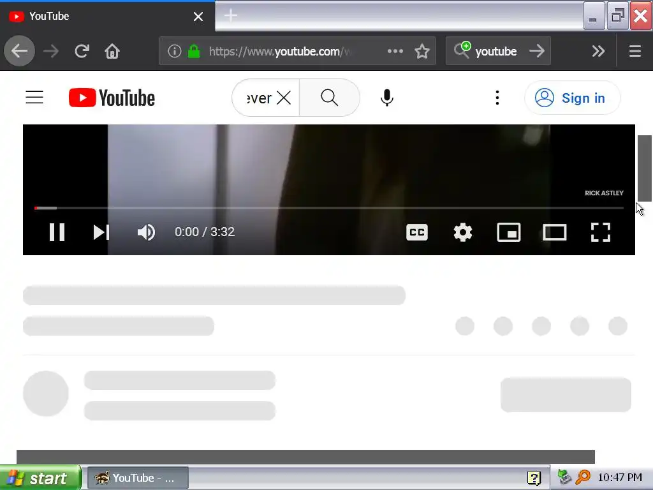Select YouTube taskbar window button

(138, 478)
